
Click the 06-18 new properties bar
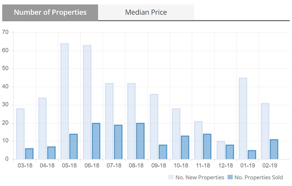click(x=87, y=102)
